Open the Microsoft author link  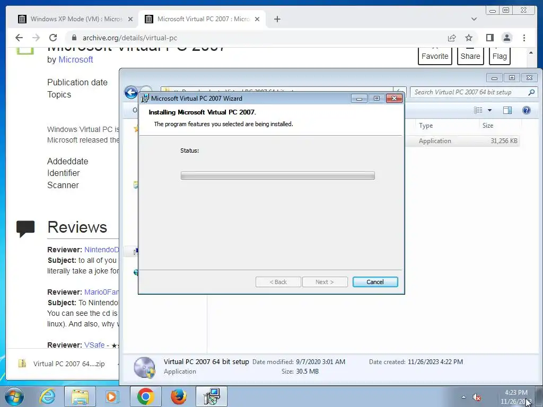click(x=75, y=59)
